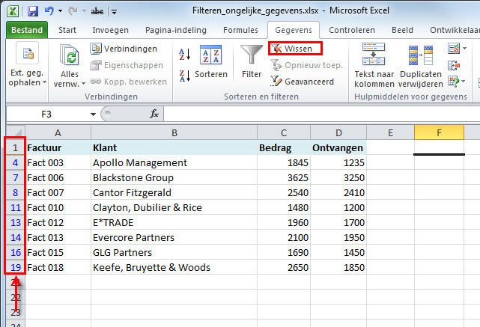Screen dimensions: 480x327
Task: Click the Name Box showing F3
Action: click(x=46, y=114)
